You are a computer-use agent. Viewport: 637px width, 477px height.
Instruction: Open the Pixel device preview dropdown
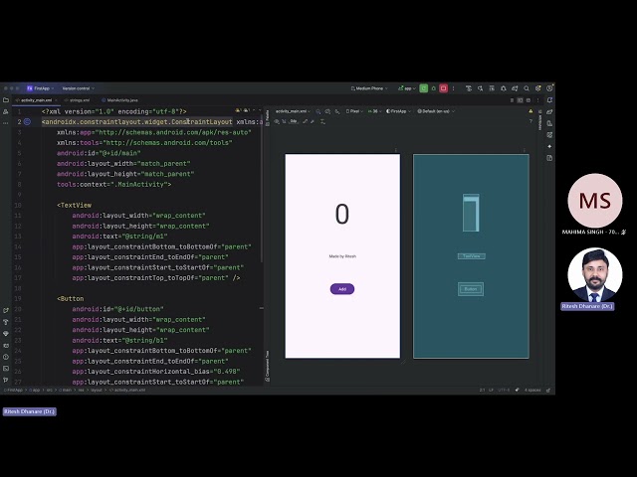click(354, 111)
